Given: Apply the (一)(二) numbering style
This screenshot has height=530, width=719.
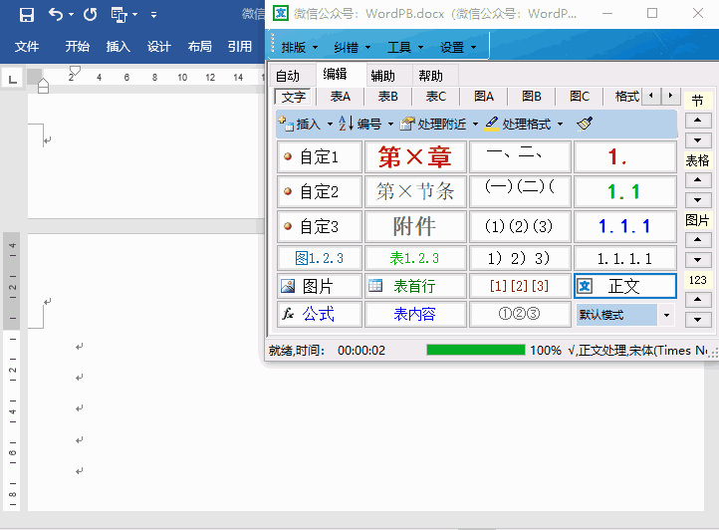Looking at the screenshot, I should click(520, 192).
